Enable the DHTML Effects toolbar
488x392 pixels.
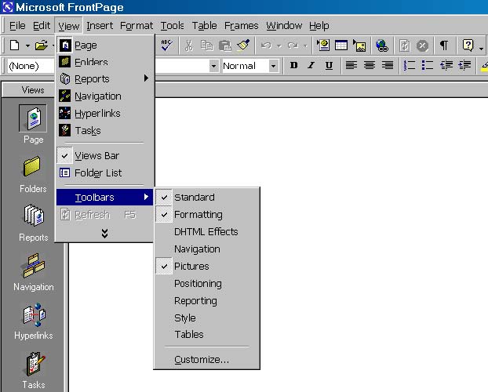(x=206, y=231)
